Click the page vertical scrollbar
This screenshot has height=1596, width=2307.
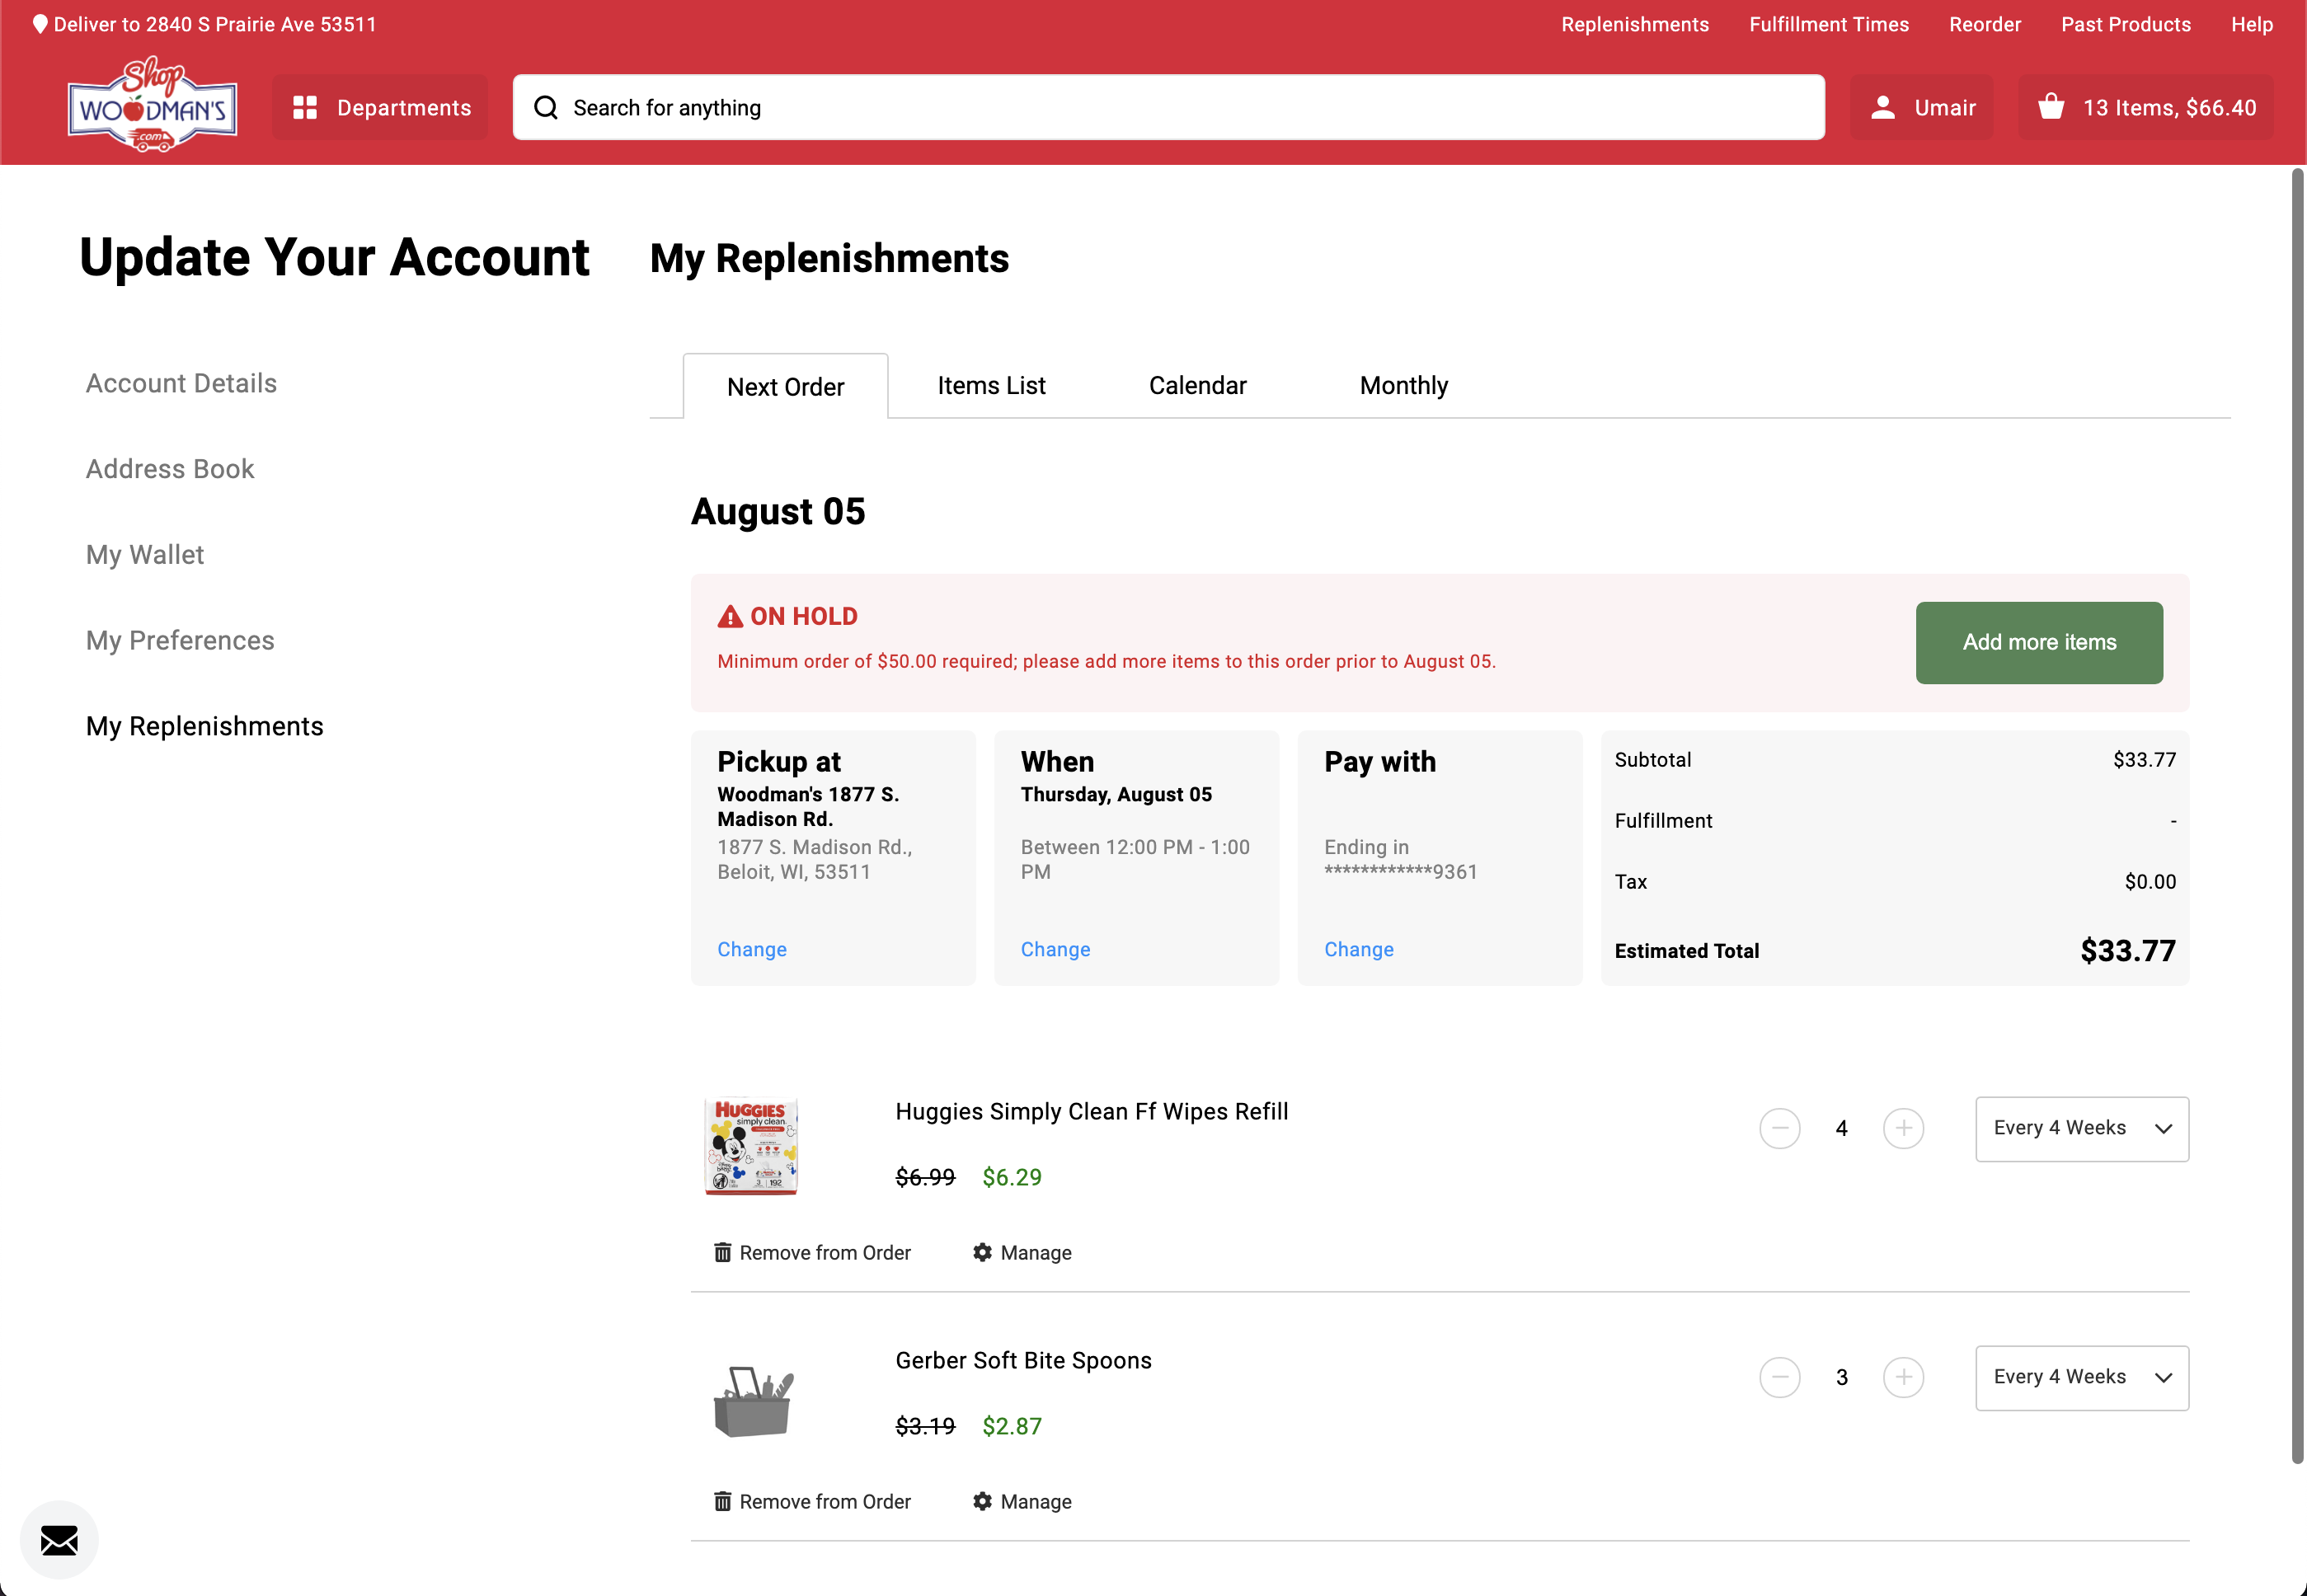click(2298, 816)
